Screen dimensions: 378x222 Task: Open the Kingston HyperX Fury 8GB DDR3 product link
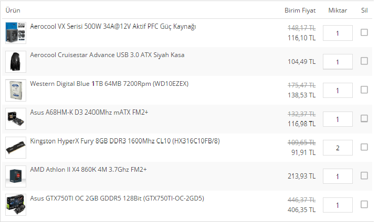point(125,141)
